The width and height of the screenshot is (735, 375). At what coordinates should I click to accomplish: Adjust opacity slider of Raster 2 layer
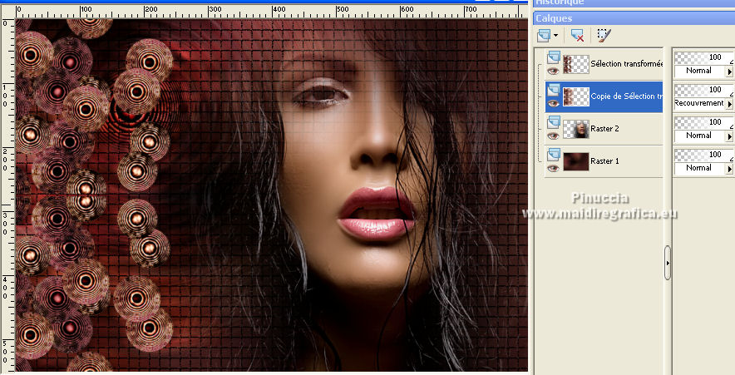click(703, 122)
